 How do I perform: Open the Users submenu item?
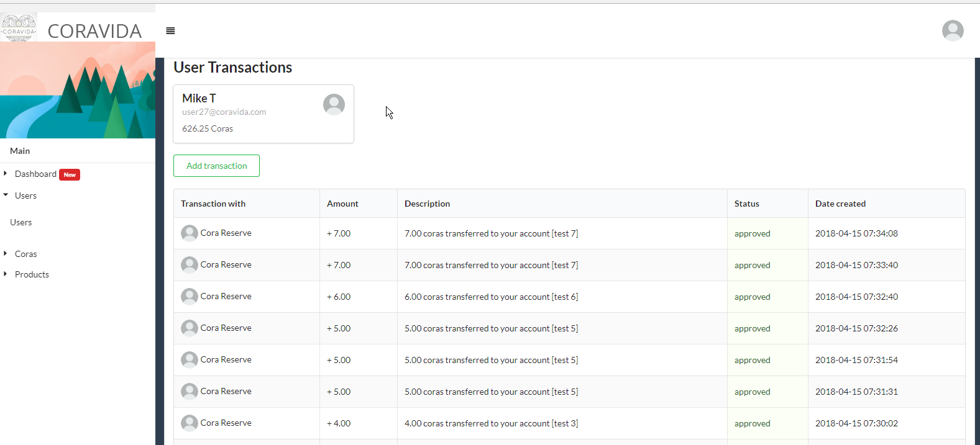click(x=21, y=222)
